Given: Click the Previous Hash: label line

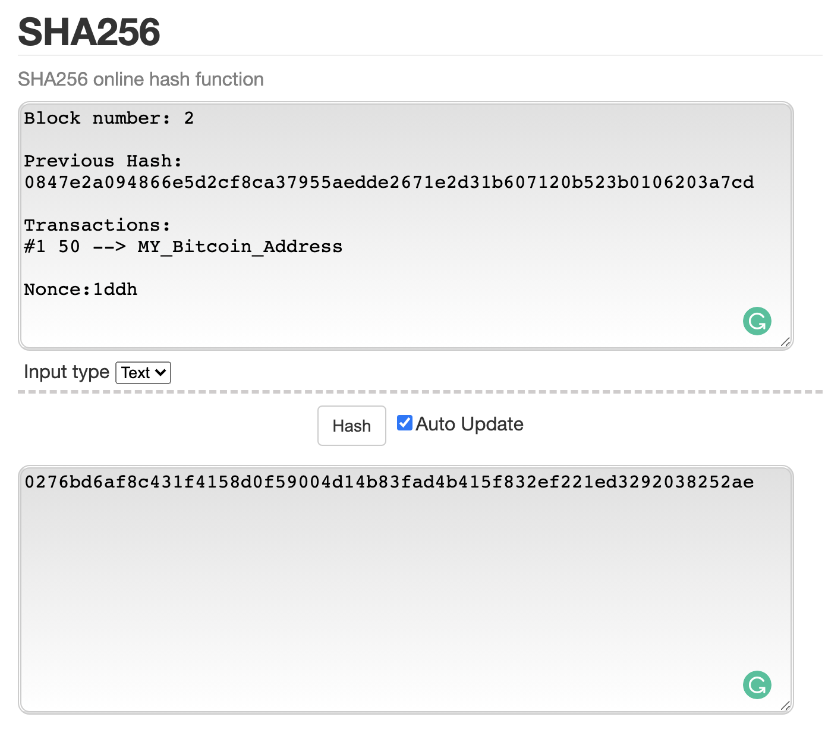Looking at the screenshot, I should tap(103, 161).
